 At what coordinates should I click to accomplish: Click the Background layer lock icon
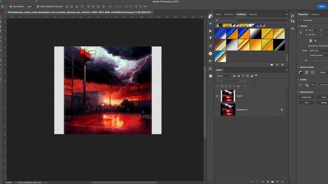click(x=281, y=109)
